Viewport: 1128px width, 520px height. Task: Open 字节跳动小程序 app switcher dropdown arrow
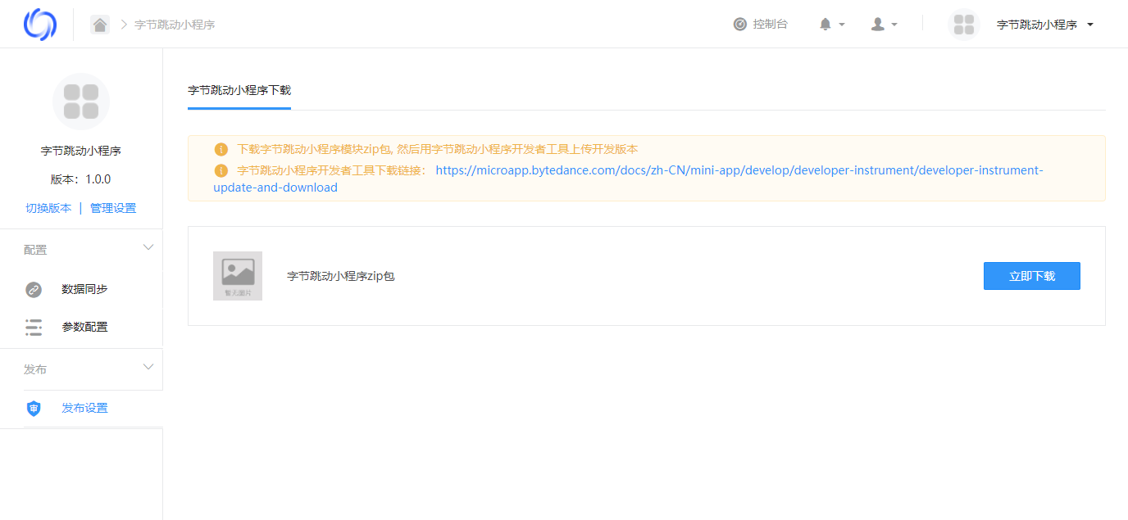1090,25
